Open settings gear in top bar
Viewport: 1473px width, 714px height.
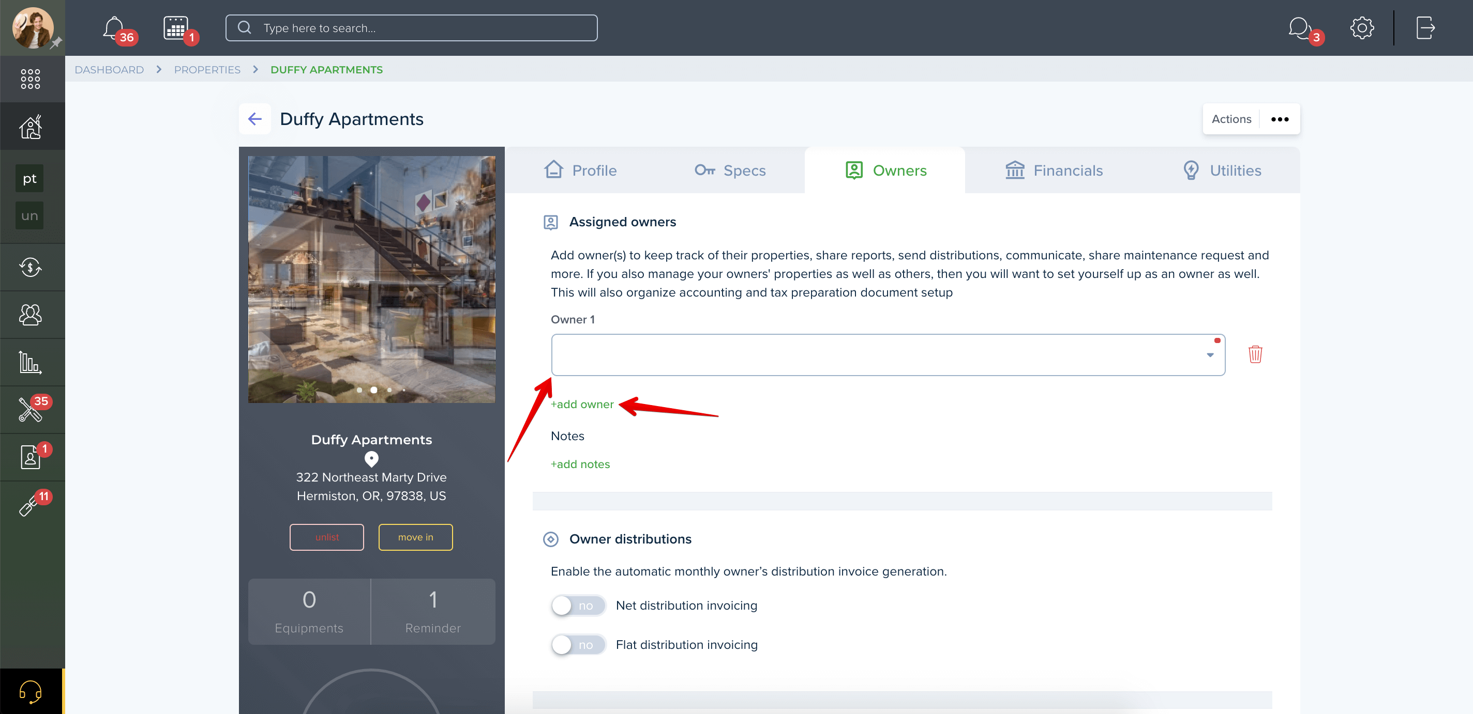[1361, 27]
